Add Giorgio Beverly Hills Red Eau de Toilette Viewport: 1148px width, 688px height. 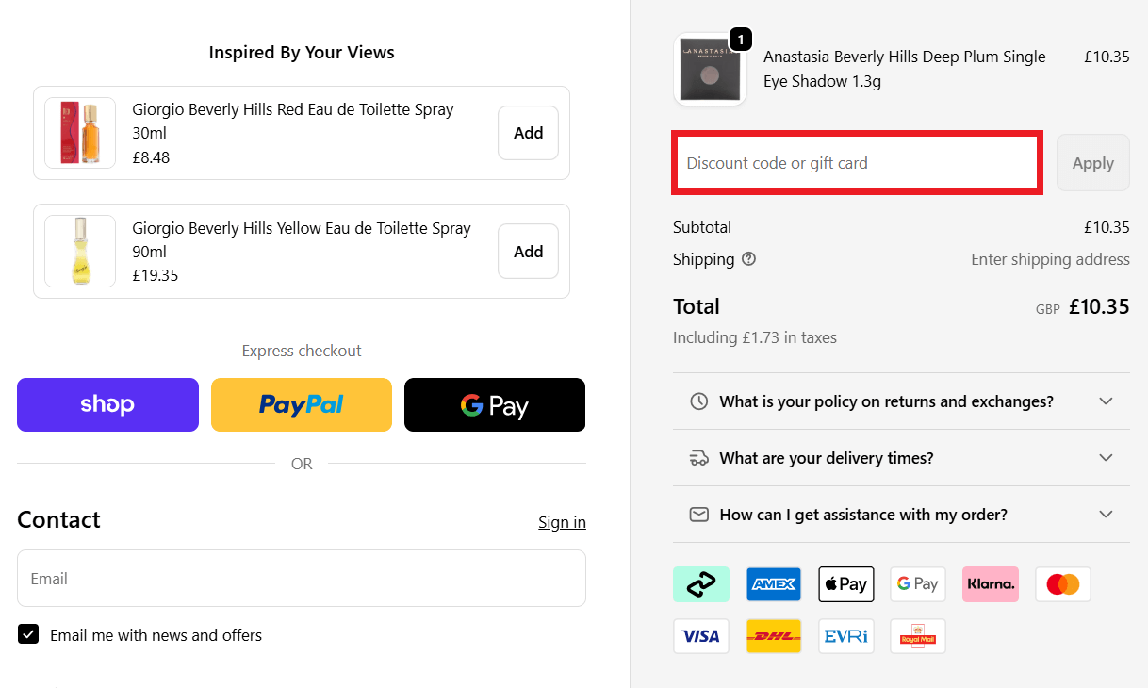click(528, 133)
